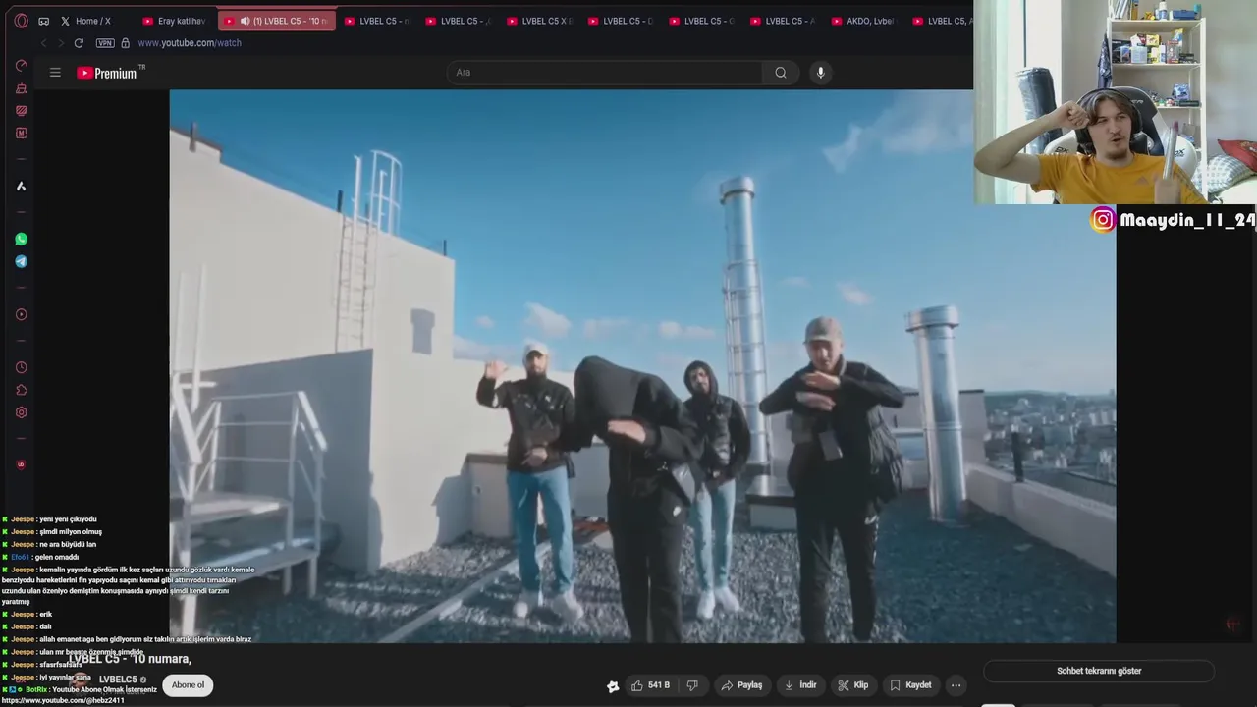Mute tab via speaker icon on active tab
This screenshot has height=707, width=1257.
coord(245,21)
